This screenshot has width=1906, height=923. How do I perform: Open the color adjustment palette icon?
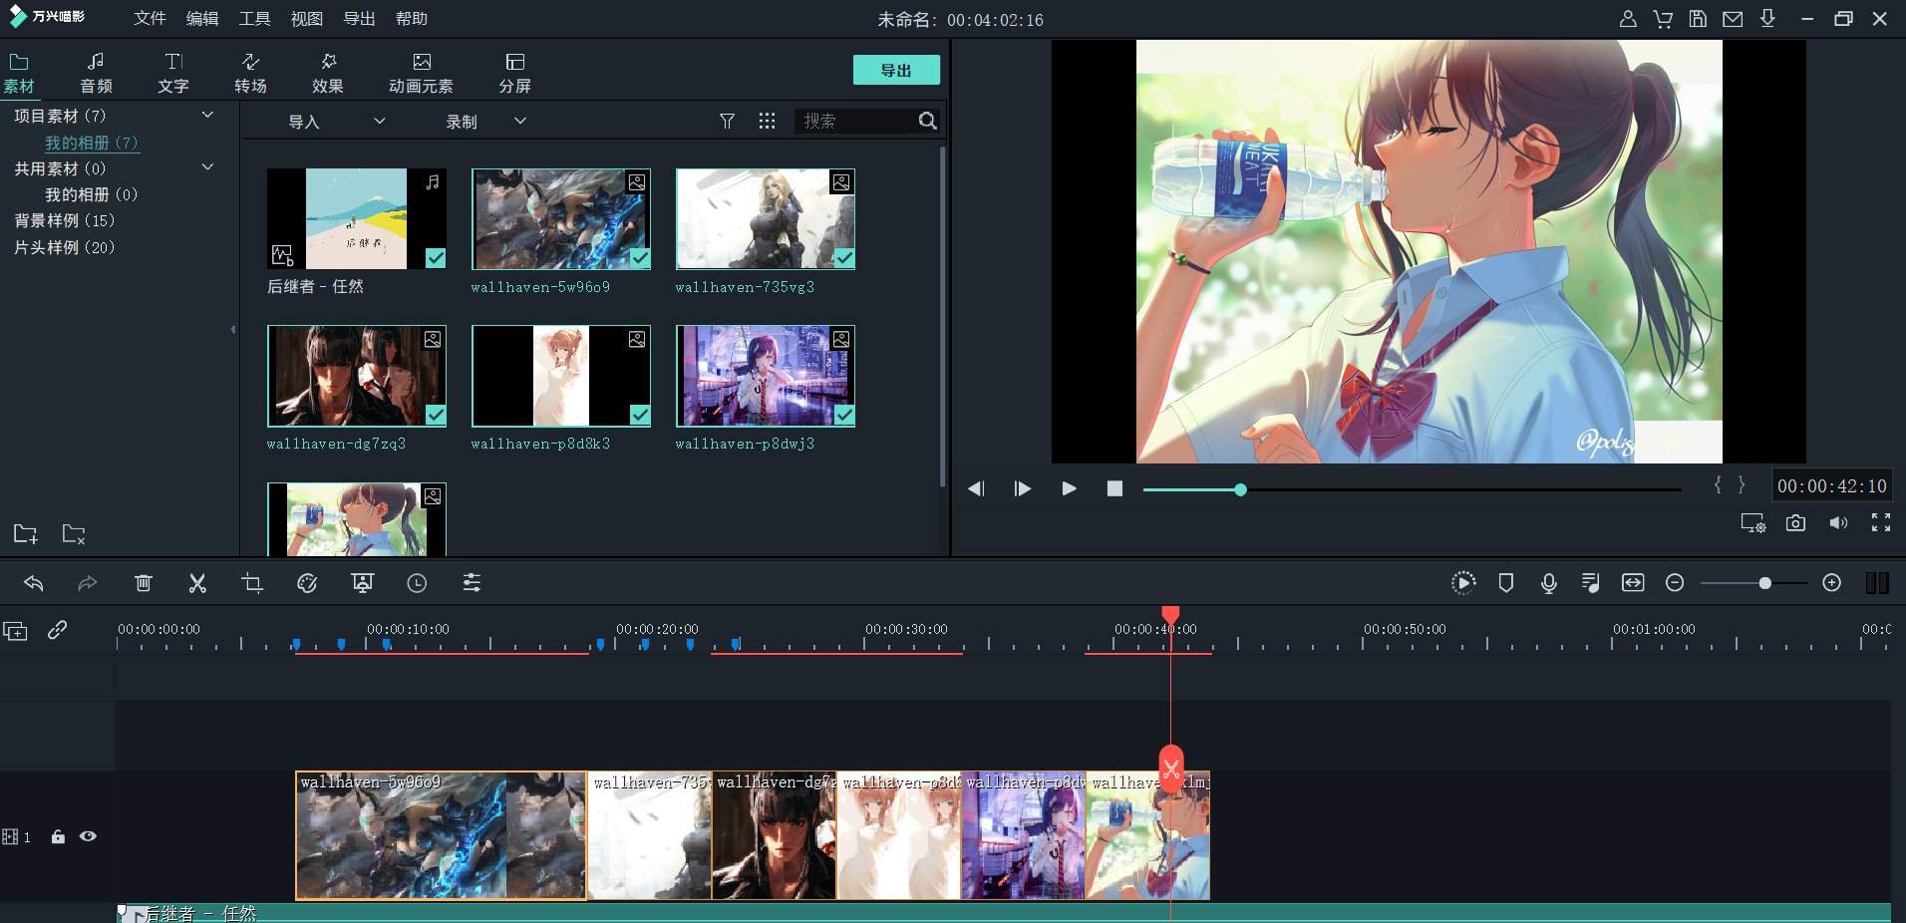(x=307, y=583)
